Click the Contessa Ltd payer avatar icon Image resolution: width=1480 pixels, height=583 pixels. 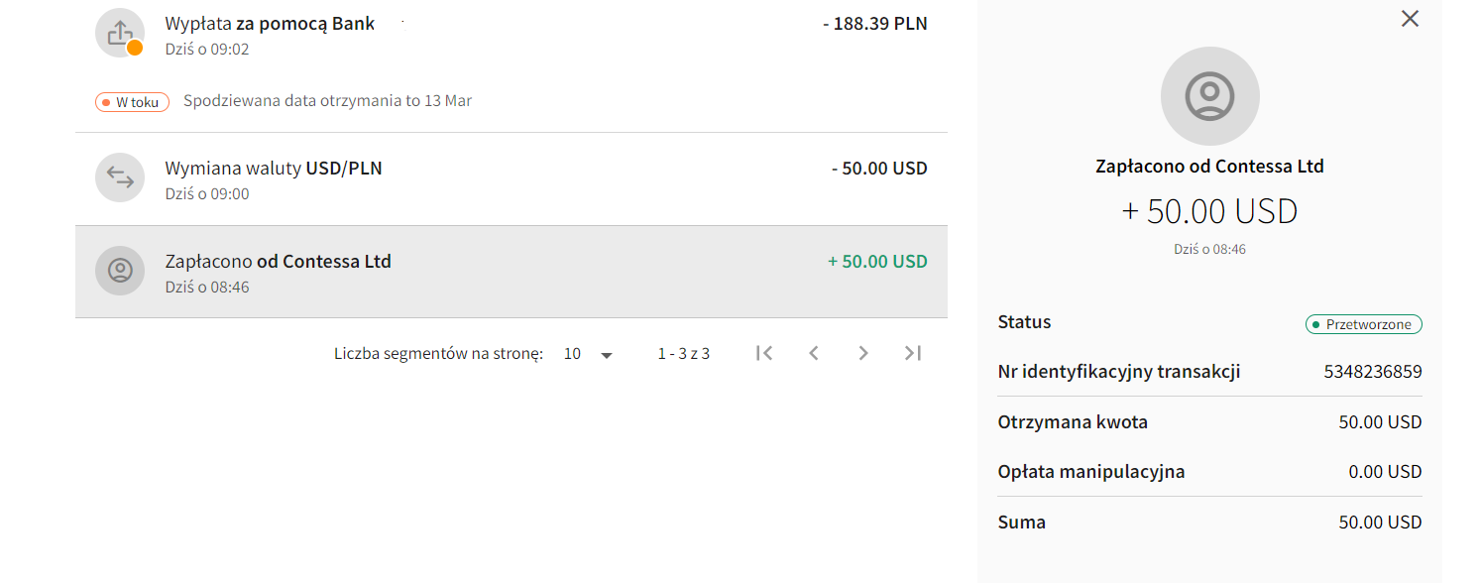(120, 271)
